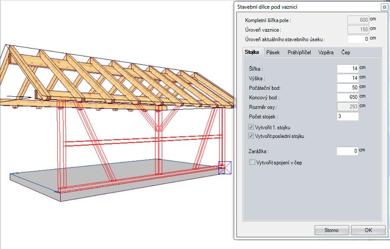390x249 pixels.
Task: Click the blue crossed square marker
Action: 225,167
